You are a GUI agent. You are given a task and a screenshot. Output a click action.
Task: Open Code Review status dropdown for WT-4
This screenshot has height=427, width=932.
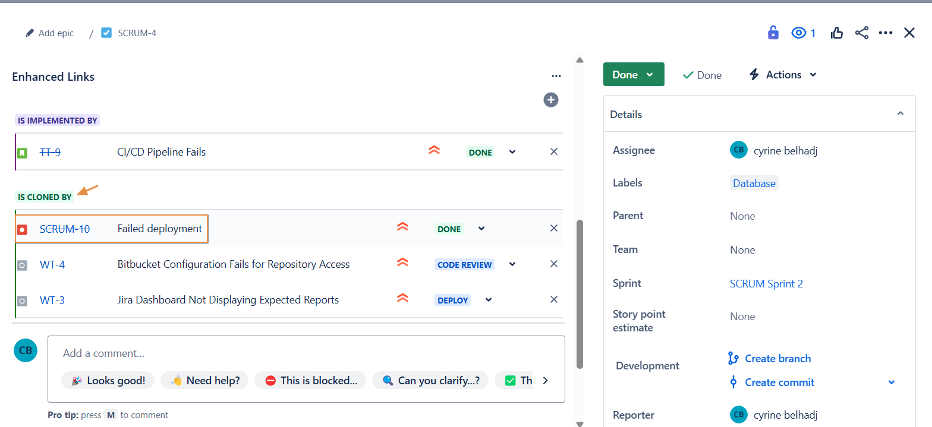click(x=512, y=264)
